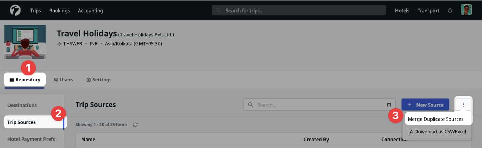Click the app logo in top navbar

[15, 10]
